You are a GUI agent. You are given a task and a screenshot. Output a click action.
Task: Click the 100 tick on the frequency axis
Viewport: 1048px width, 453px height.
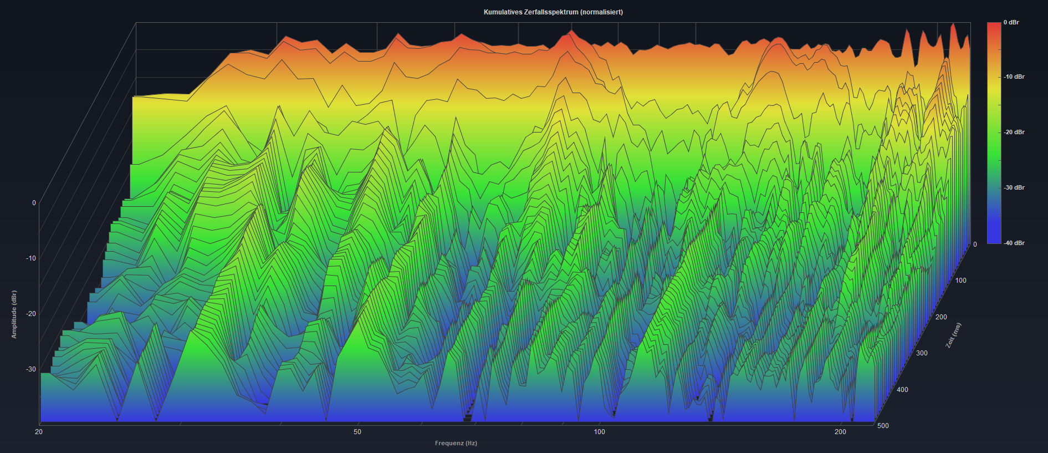[599, 432]
